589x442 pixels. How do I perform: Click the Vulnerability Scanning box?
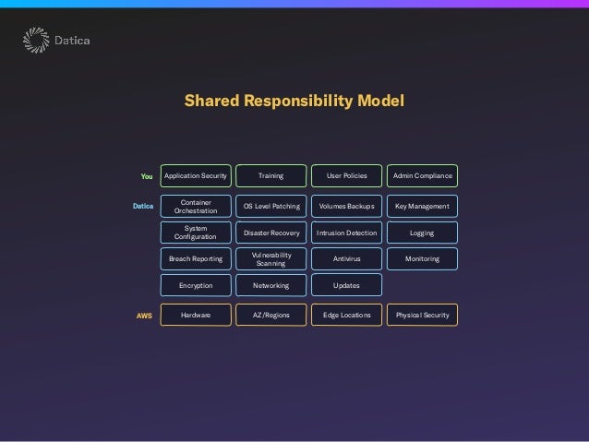tap(271, 258)
